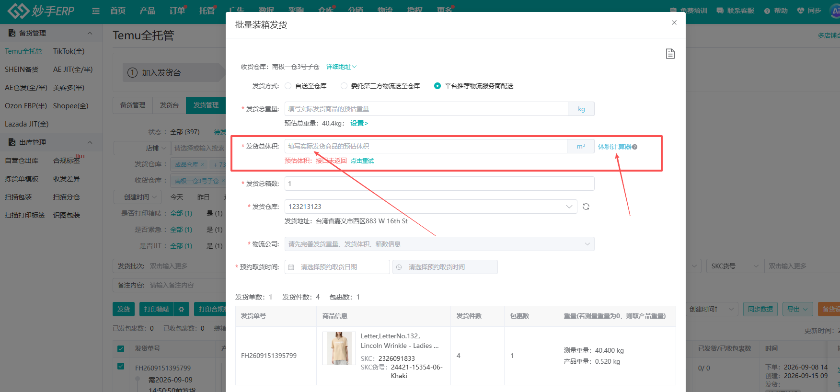Image resolution: width=840 pixels, height=392 pixels.
Task: Open the 体积计算器 link
Action: point(614,147)
